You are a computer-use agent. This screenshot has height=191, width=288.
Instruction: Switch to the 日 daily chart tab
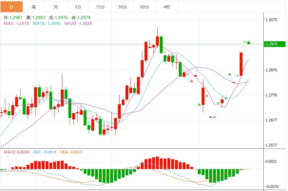[x=11, y=7]
